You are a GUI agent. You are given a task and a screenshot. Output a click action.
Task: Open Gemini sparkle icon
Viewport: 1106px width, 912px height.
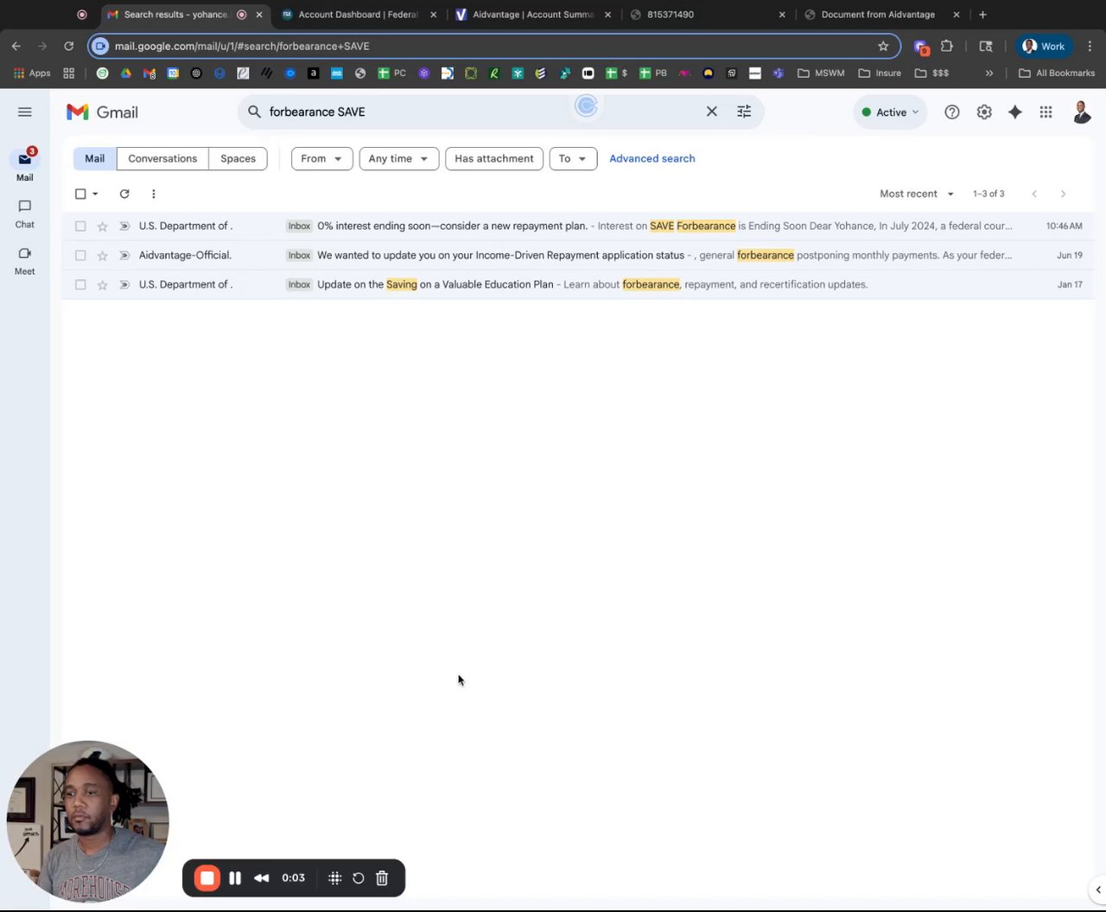[1015, 112]
